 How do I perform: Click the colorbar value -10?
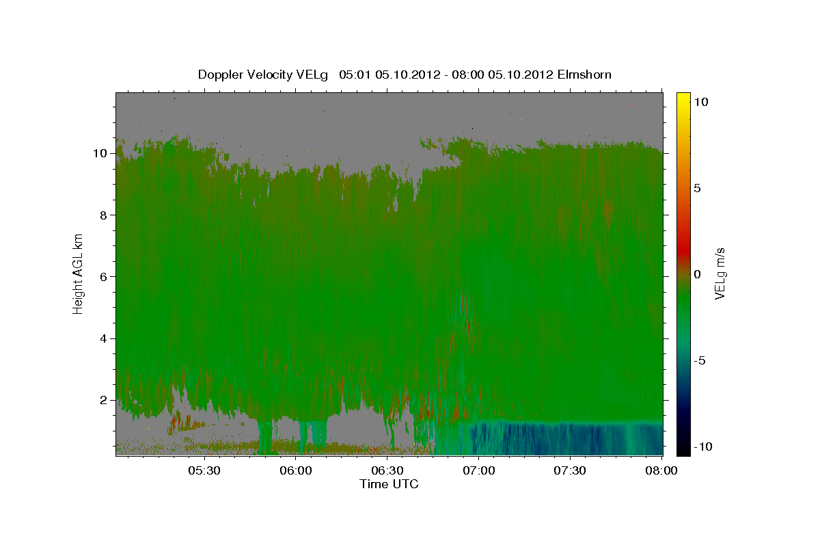(x=702, y=446)
